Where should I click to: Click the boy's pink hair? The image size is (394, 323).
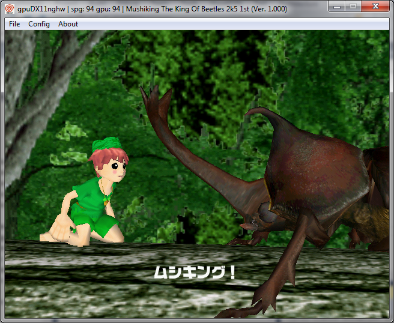103,162
